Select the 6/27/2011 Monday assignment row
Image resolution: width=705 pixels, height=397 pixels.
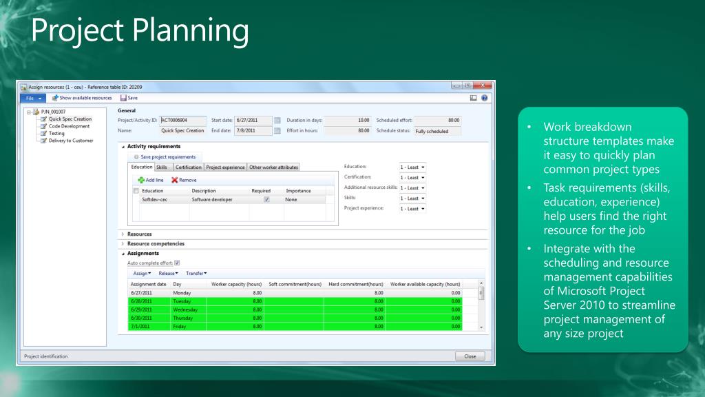295,293
